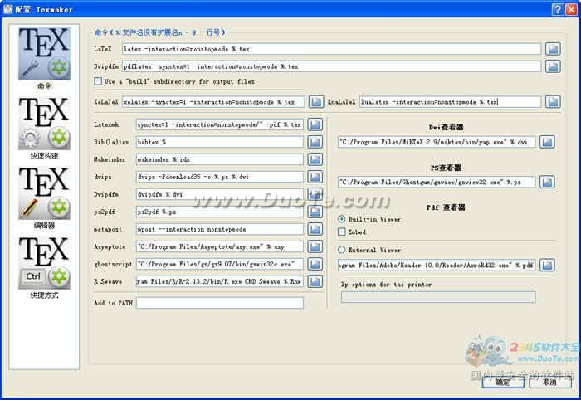Click the lp options for printer field
The width and height of the screenshot is (581, 400).
click(438, 297)
